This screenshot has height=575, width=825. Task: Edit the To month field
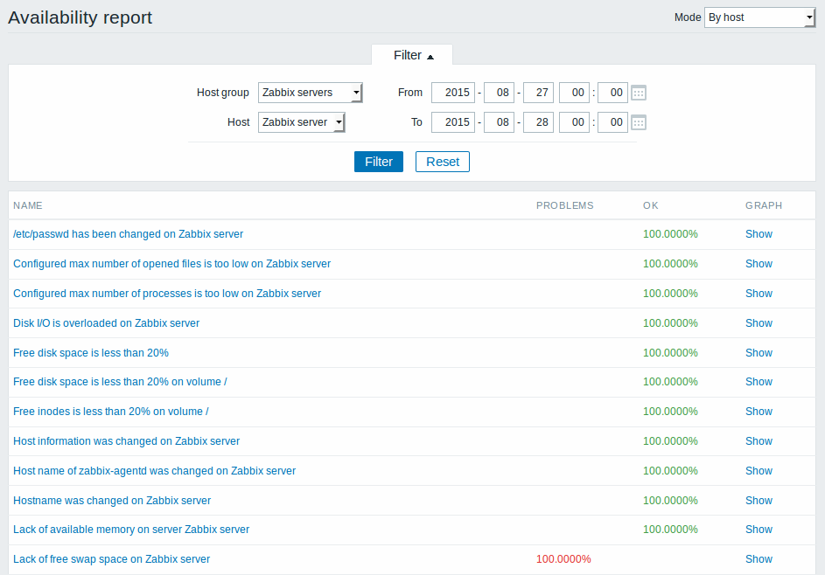coord(499,122)
